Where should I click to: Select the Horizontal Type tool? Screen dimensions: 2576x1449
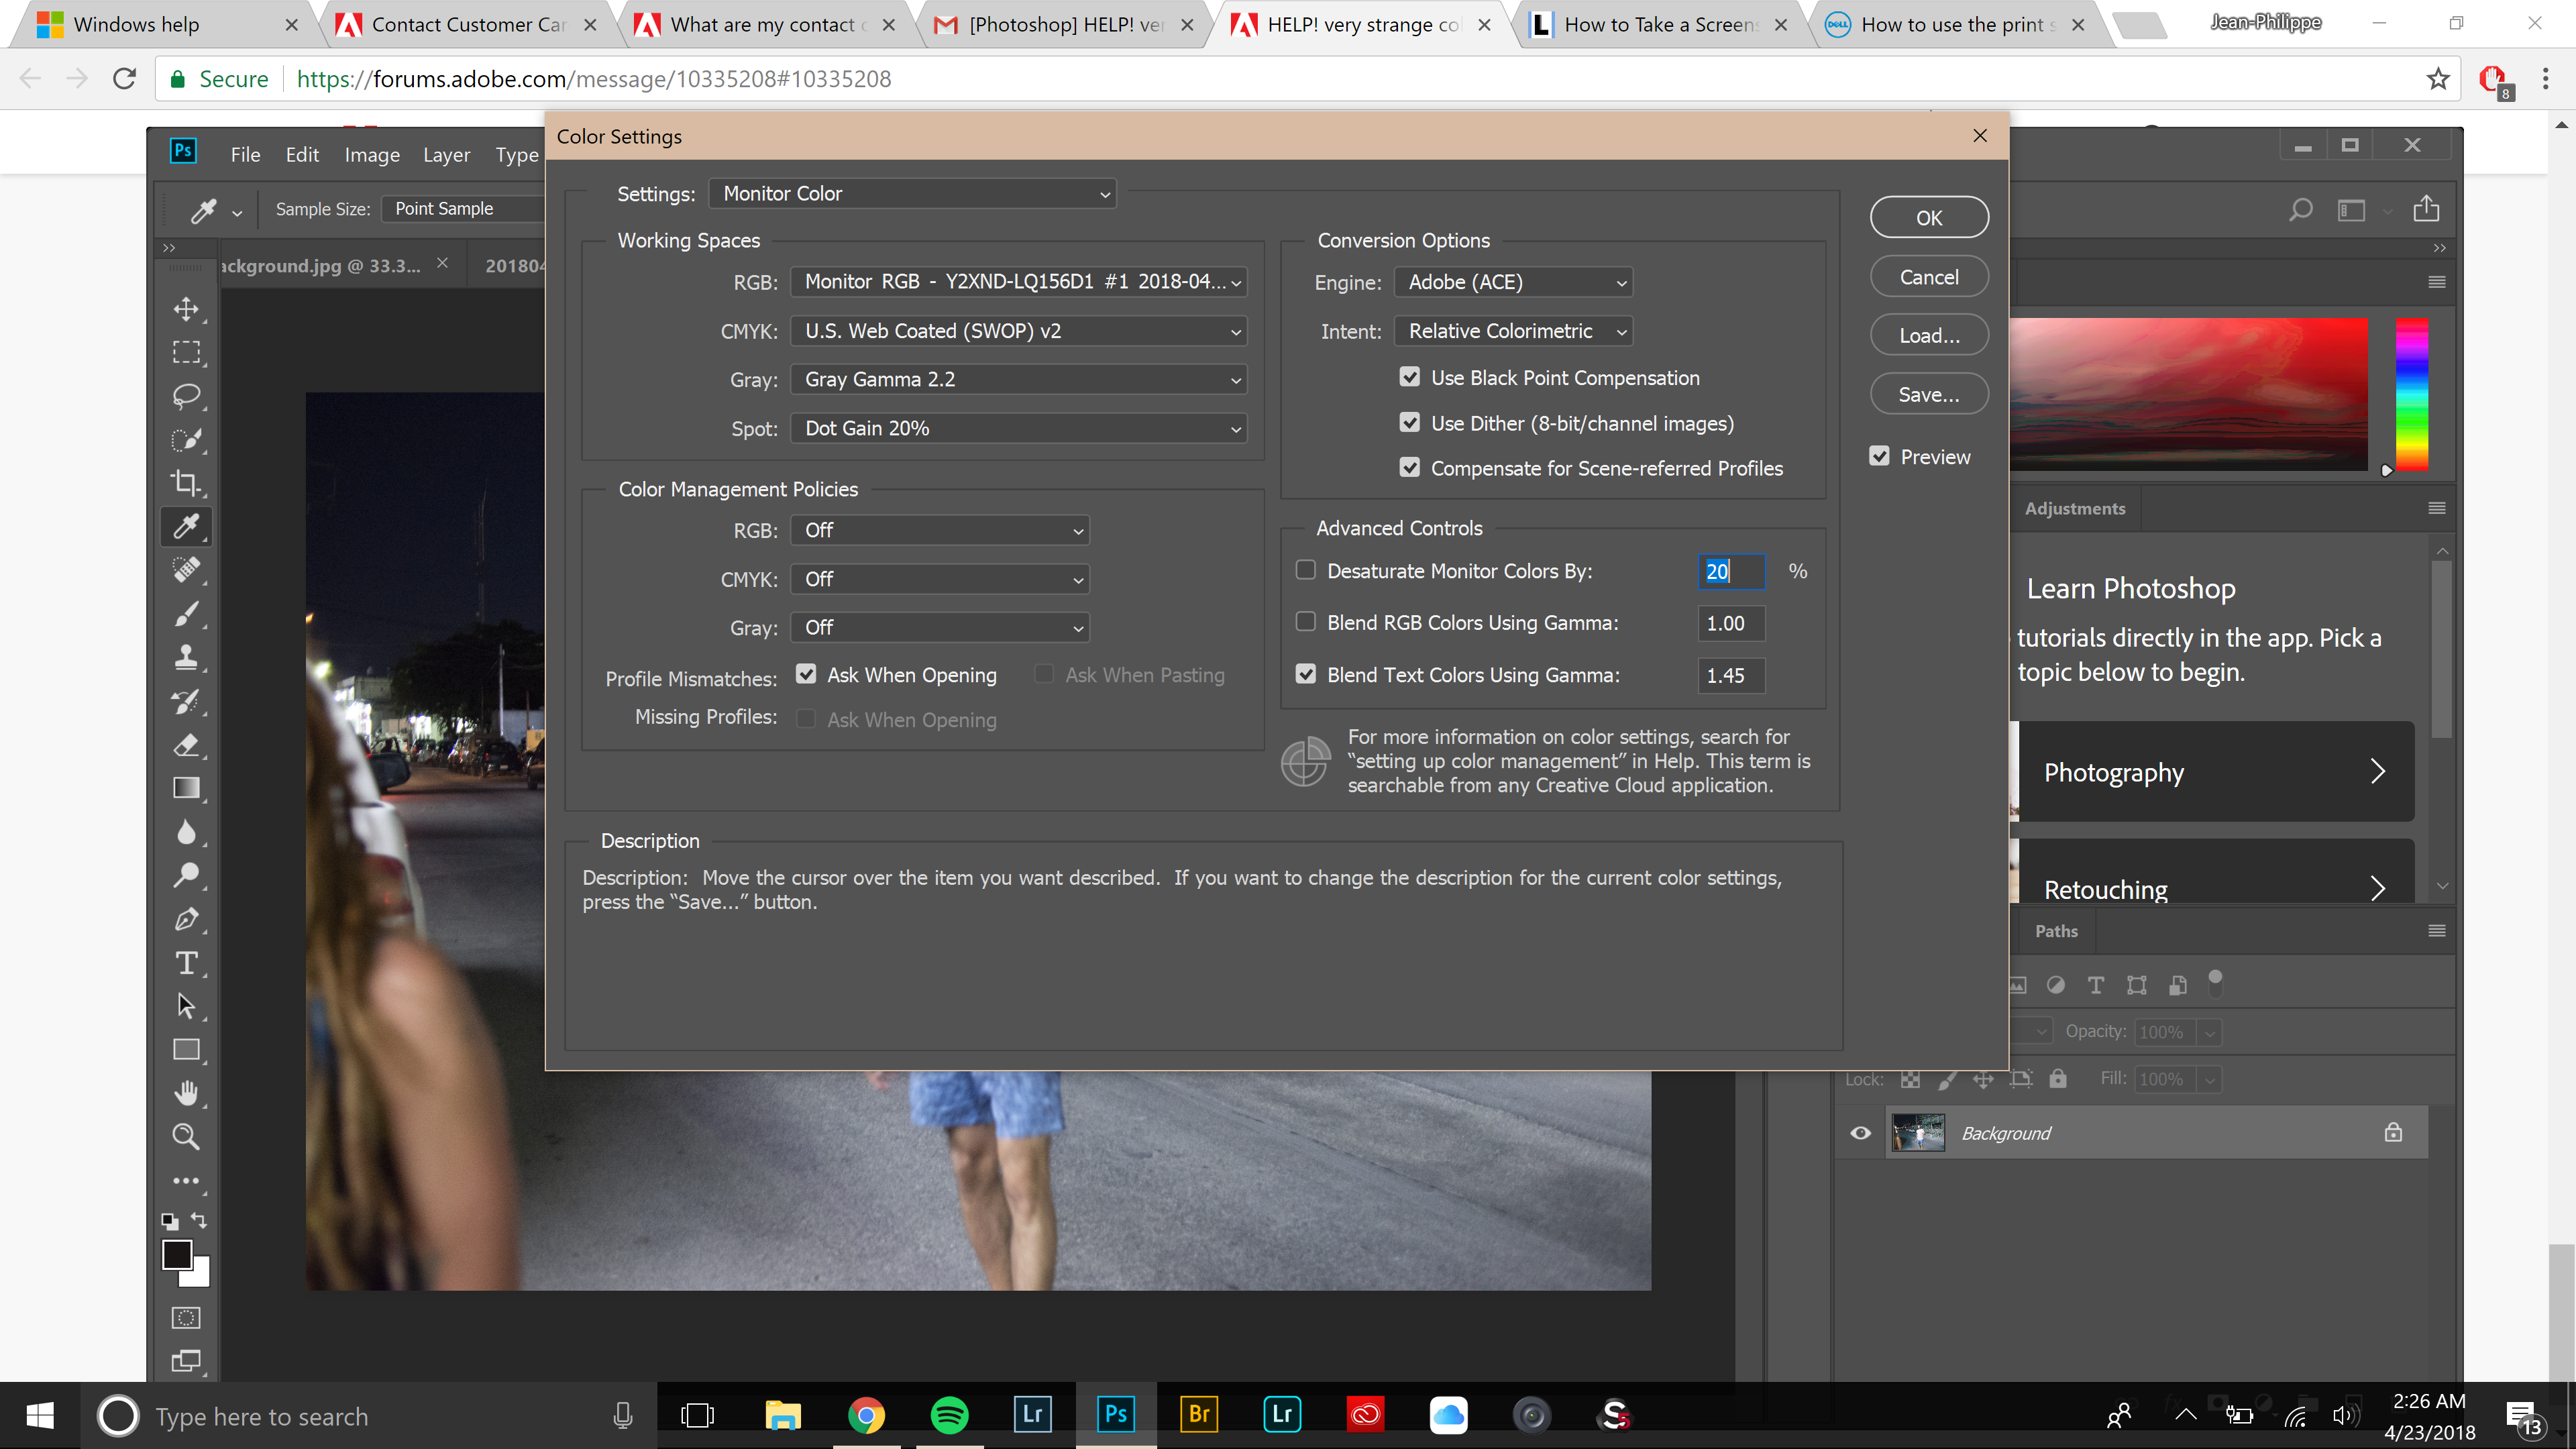point(186,963)
